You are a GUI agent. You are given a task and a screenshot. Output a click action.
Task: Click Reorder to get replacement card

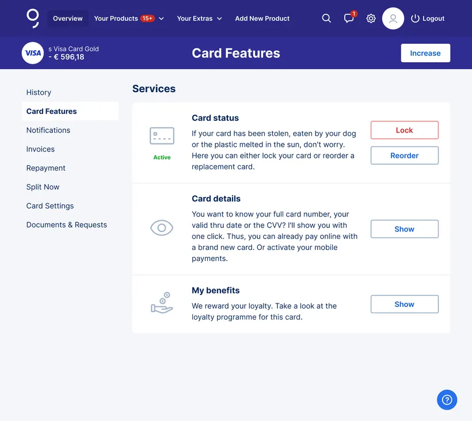404,155
